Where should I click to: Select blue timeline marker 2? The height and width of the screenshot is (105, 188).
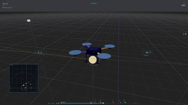tap(120, 101)
